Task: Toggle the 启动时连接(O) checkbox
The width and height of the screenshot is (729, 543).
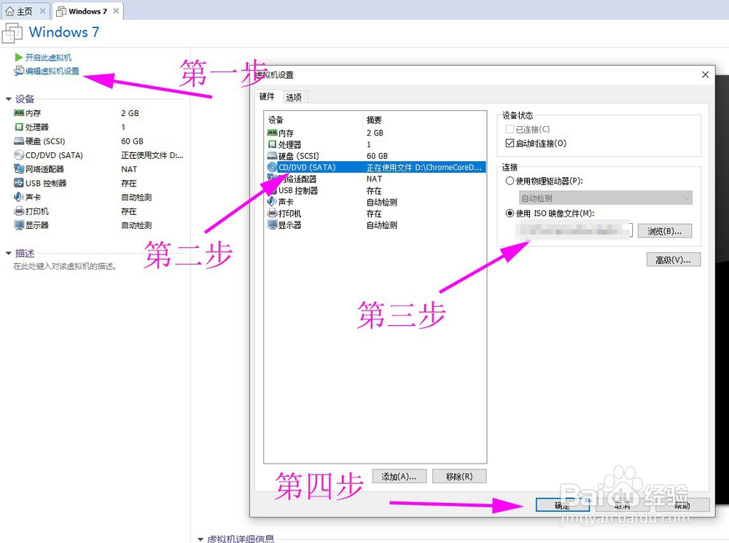Action: click(510, 143)
